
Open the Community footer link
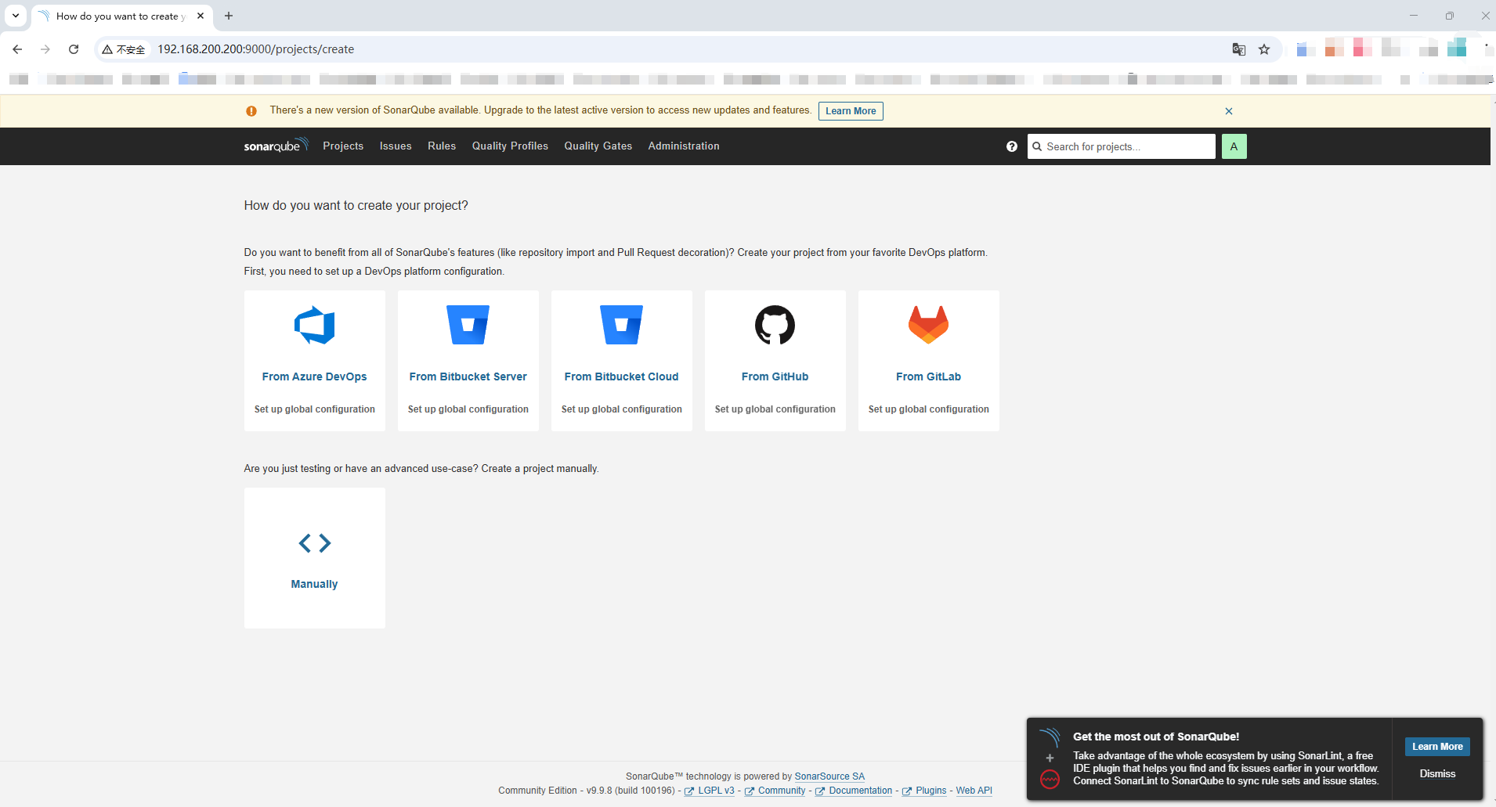pos(781,791)
